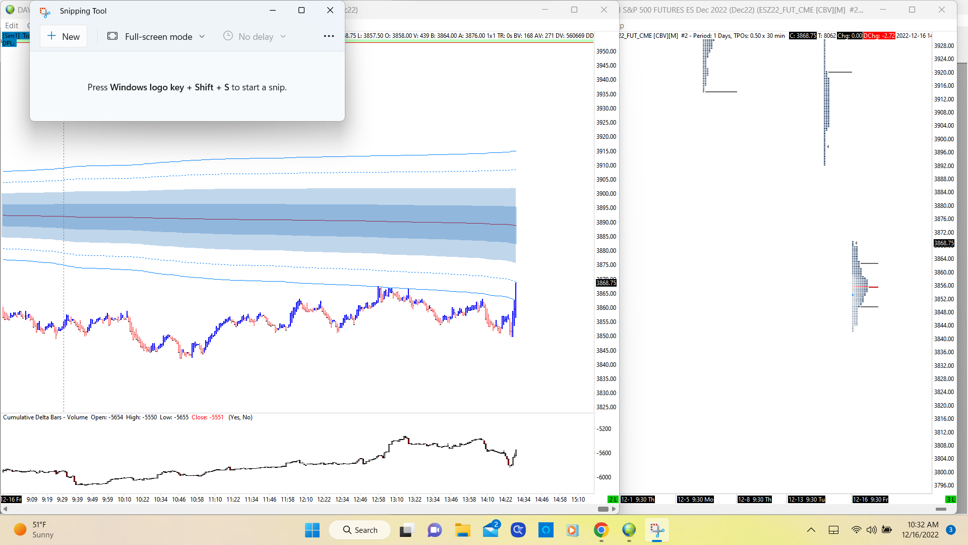The image size is (968, 545).
Task: Click the taskbar Search box
Action: coord(360,530)
